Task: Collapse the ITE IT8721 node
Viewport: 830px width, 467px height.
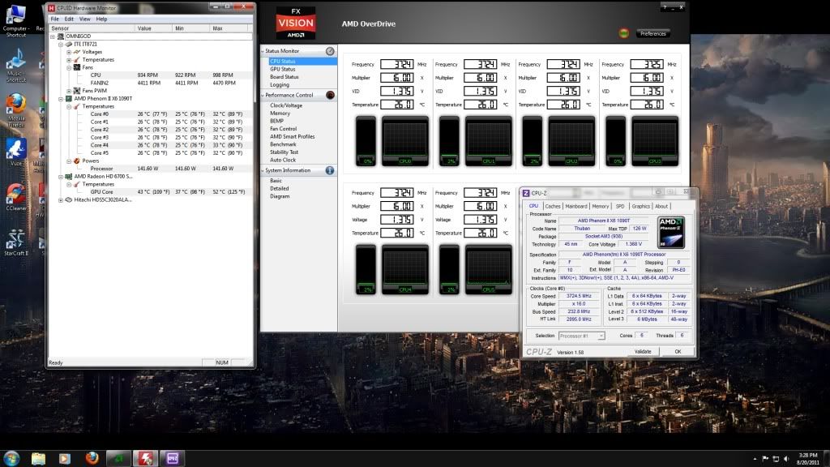Action: (x=61, y=45)
